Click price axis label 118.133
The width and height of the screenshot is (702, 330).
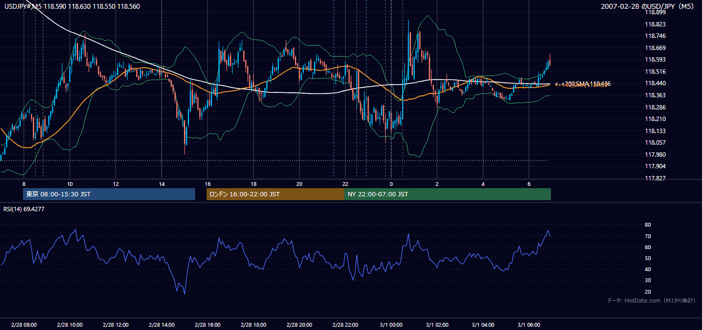pos(654,131)
